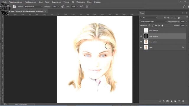Viewport: 189px width, 106px height.
Task: Click the zoom level 50% field in status bar
Action: tap(5, 104)
